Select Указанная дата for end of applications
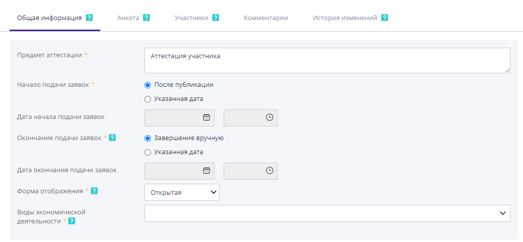523x242 pixels. point(148,152)
